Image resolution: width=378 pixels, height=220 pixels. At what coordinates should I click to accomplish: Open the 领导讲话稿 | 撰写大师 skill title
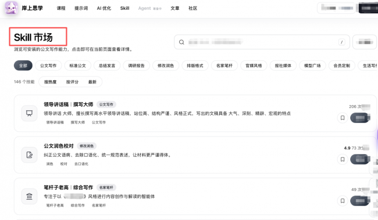point(69,104)
